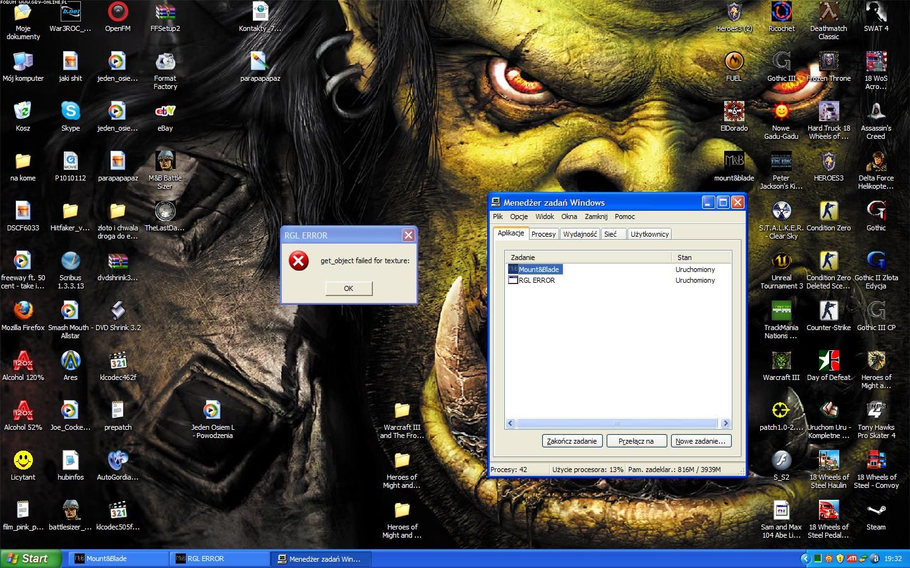Click the Przełącz na button

[x=636, y=441]
